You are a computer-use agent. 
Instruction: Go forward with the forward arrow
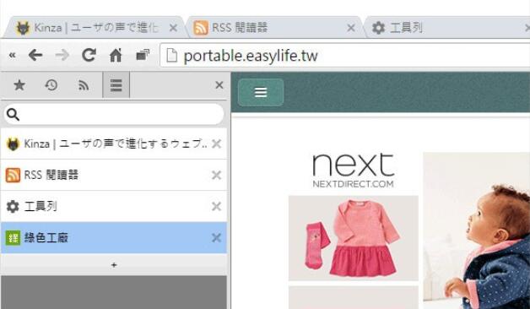[x=62, y=55]
